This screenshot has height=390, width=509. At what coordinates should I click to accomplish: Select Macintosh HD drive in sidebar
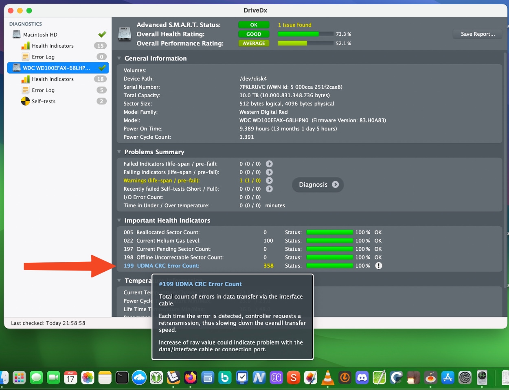[58, 35]
